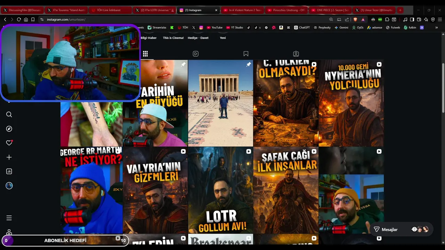445x250 pixels.
Task: Switch to the DiscussingFilm browser tab
Action: tap(22, 10)
